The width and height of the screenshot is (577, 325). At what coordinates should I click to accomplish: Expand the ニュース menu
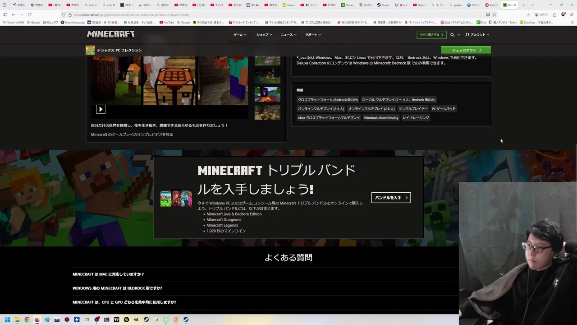[288, 35]
